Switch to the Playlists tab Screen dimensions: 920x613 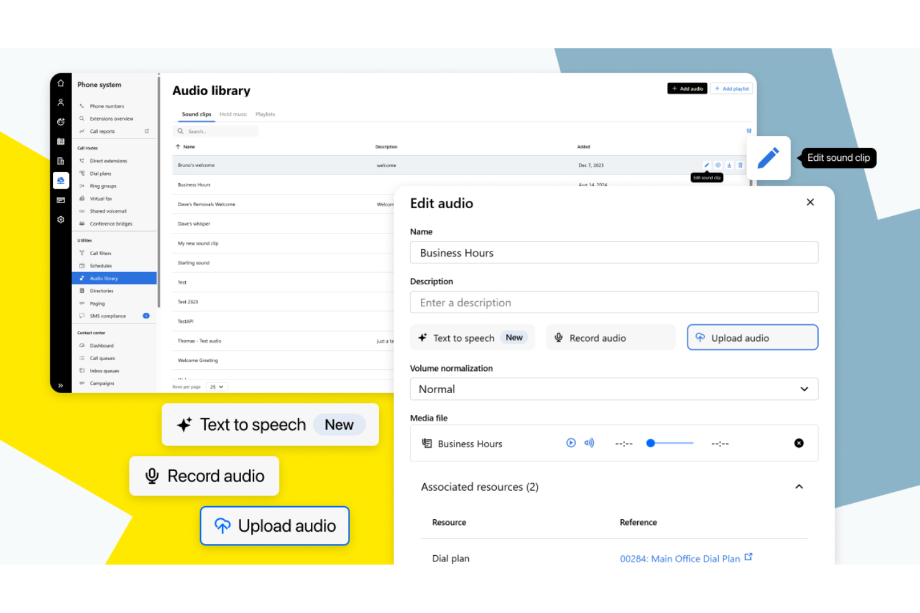265,114
